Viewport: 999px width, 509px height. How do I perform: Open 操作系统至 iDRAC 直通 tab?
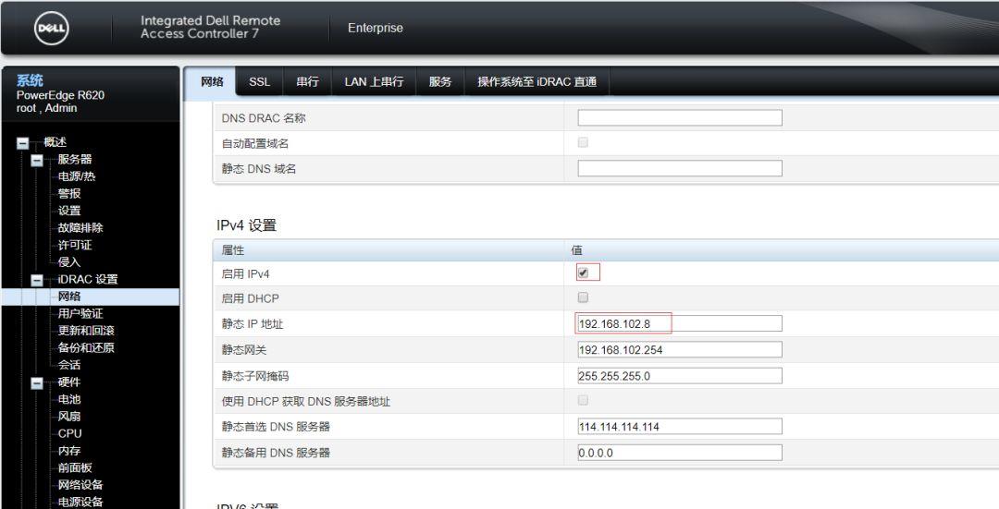coord(536,82)
